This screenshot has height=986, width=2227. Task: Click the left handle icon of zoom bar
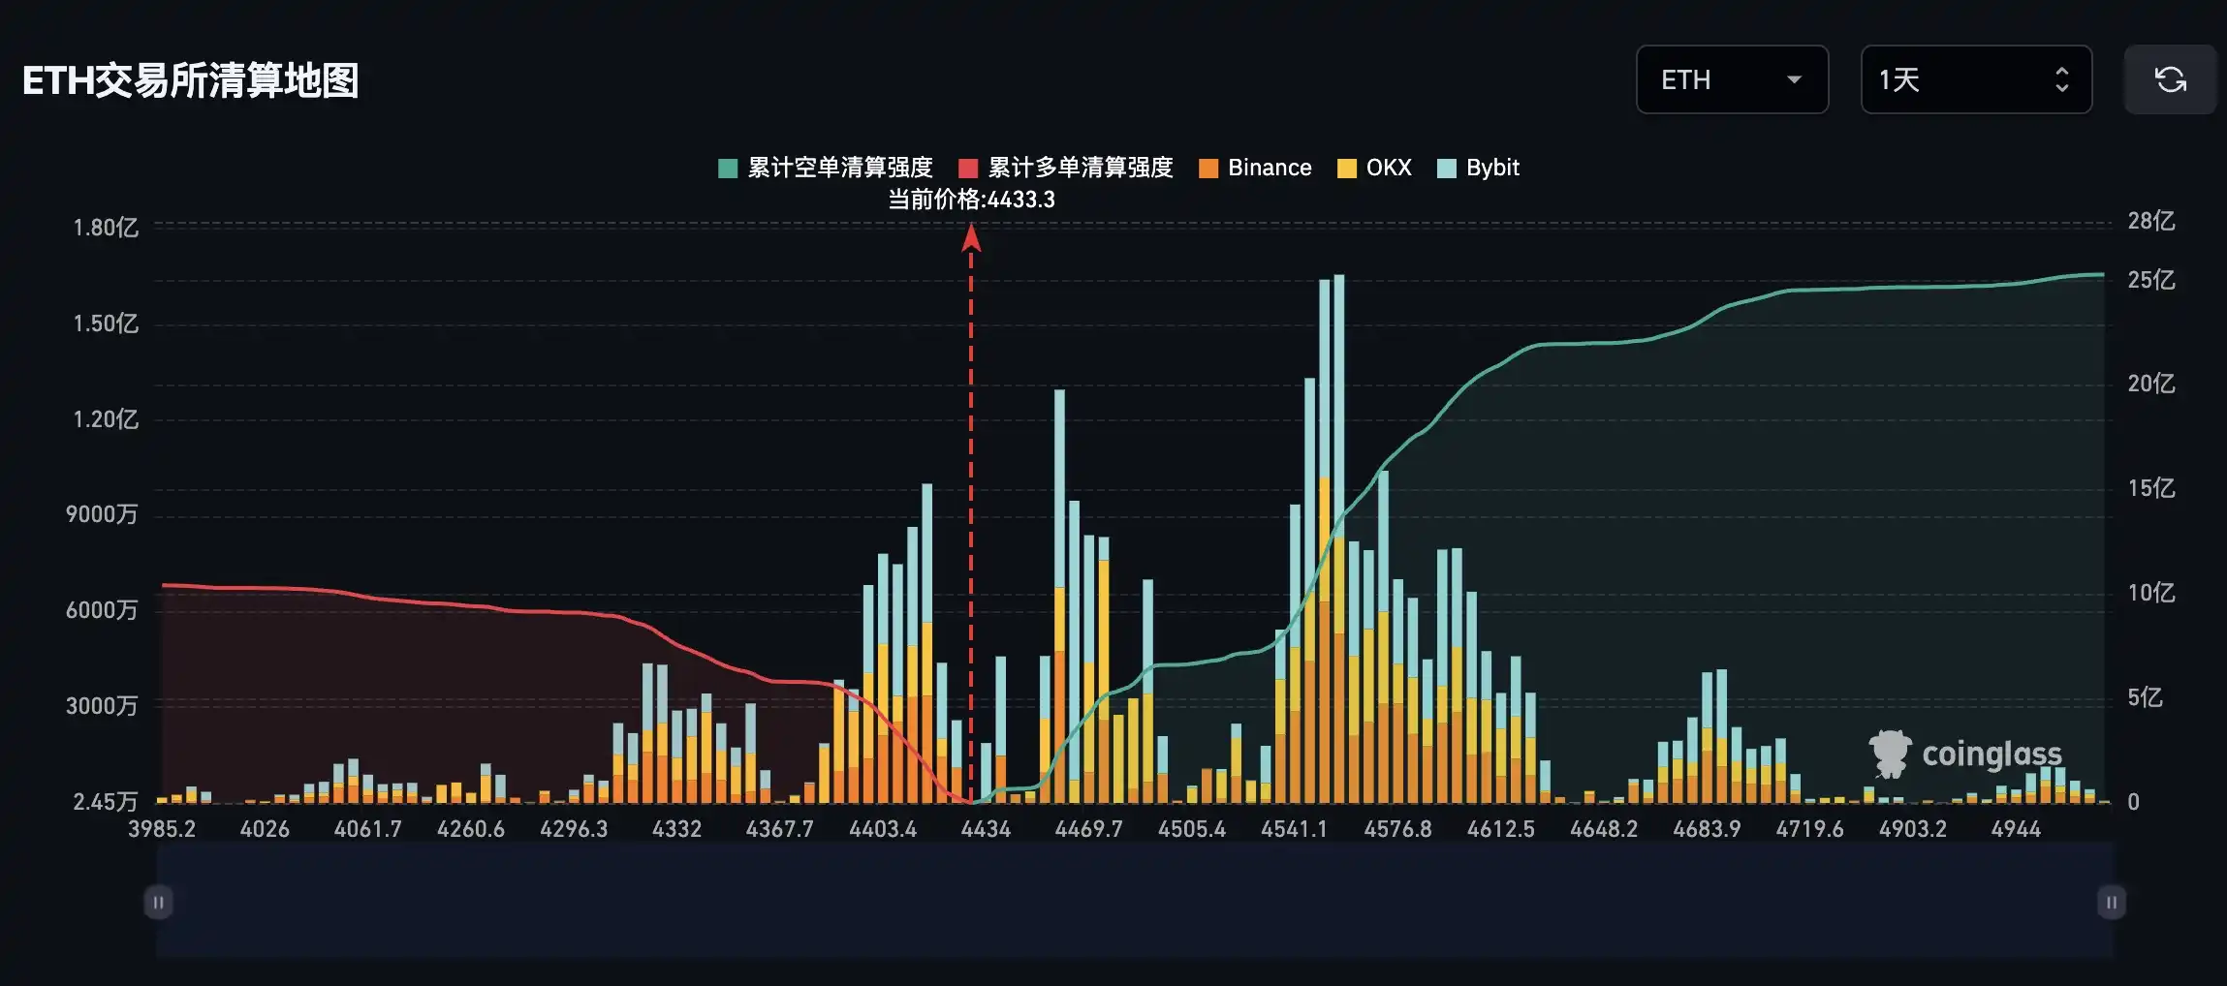[x=158, y=903]
